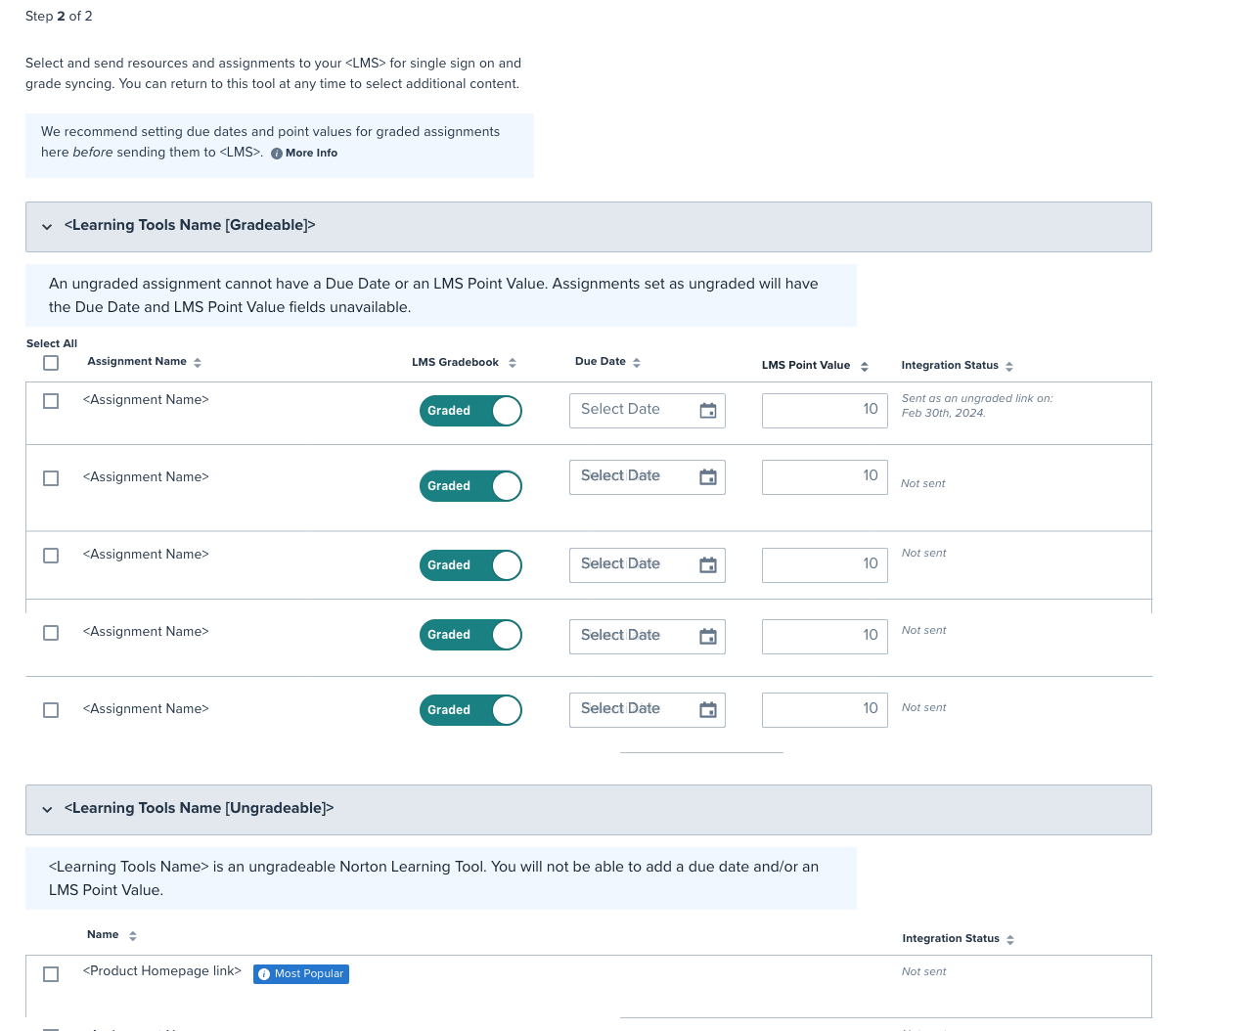Sort by the LMS Gradebook column
Viewport: 1252px width, 1031px height.
pos(512,362)
